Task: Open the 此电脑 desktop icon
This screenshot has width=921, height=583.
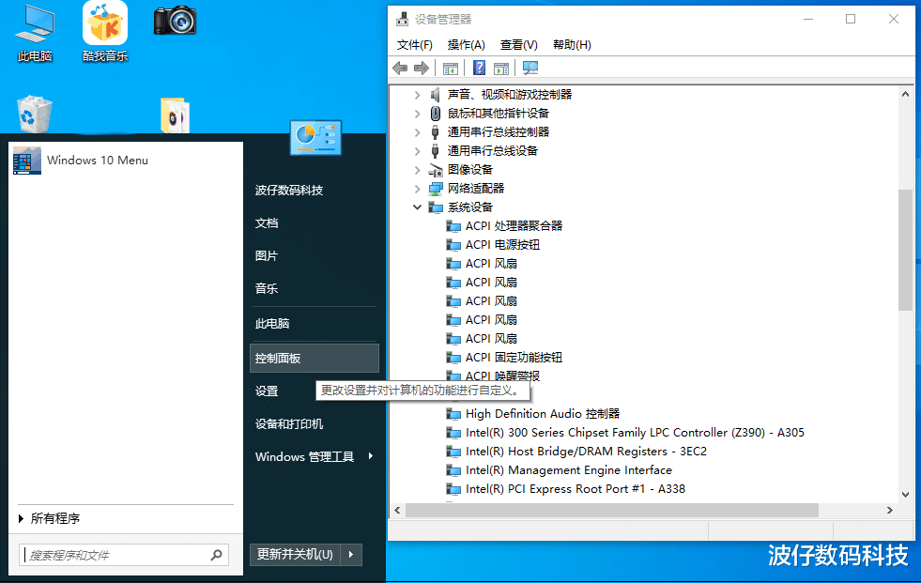Action: click(36, 34)
